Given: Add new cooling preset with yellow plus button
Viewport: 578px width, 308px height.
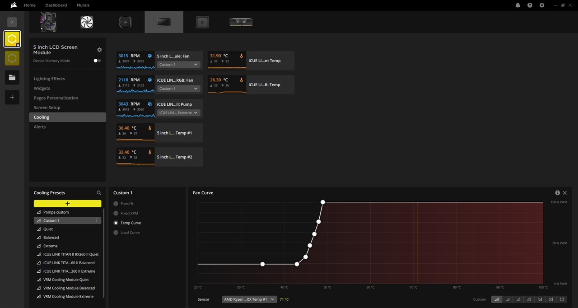Looking at the screenshot, I should coord(67,204).
